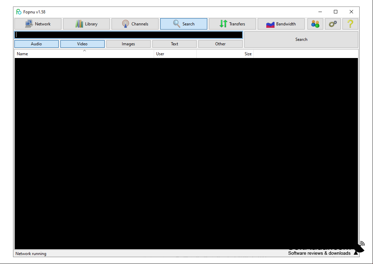This screenshot has height=264, width=373.
Task: Enable the Other file type filter
Action: [220, 44]
